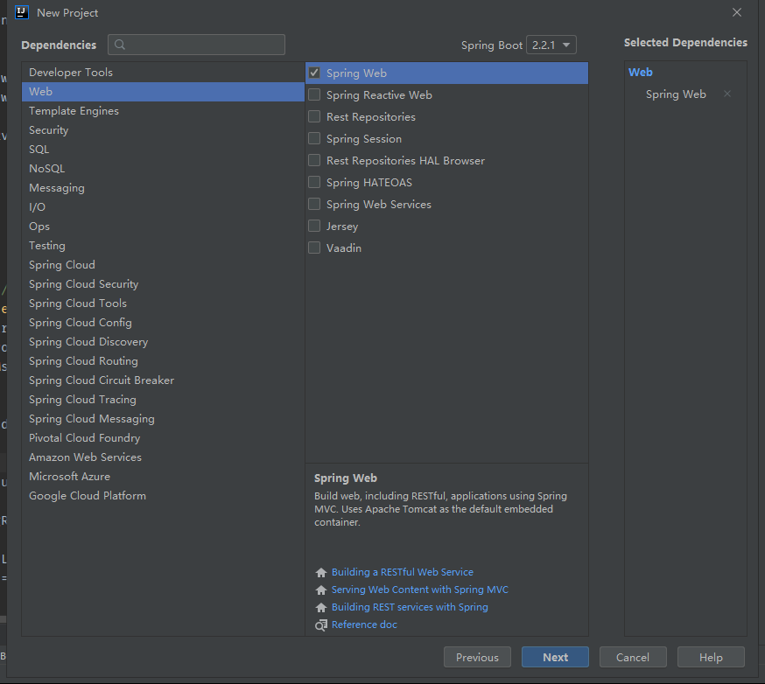Viewport: 765px width, 684px height.
Task: Focus the Dependencies search field
Action: (x=197, y=45)
